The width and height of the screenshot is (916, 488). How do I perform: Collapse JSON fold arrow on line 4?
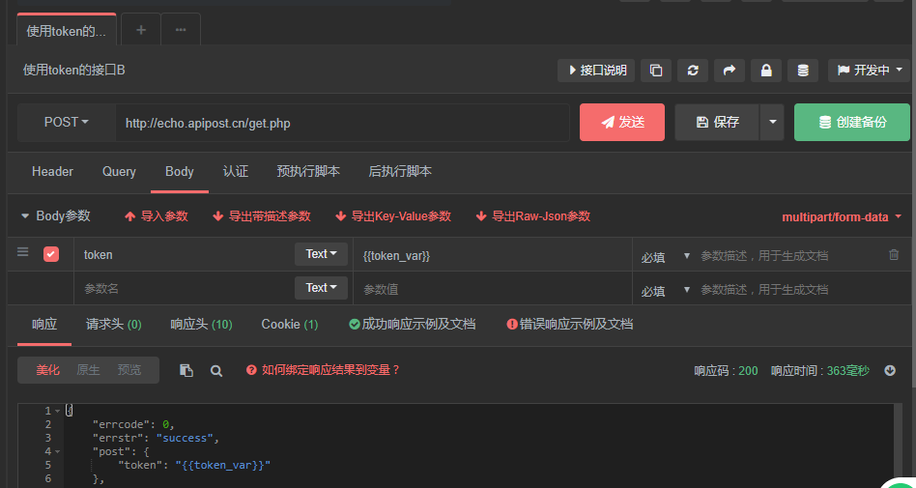[x=57, y=452]
